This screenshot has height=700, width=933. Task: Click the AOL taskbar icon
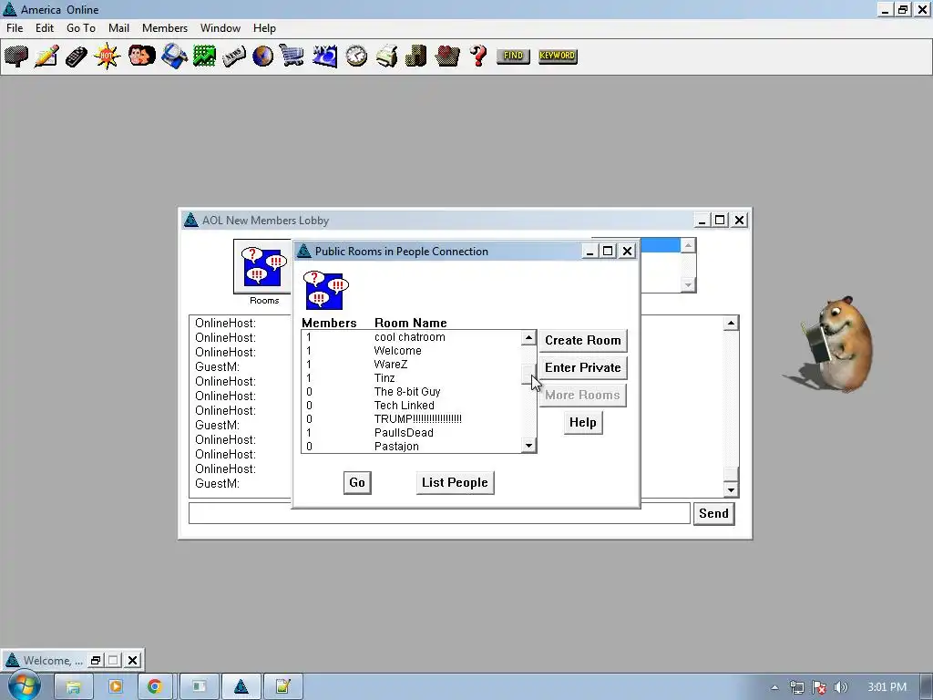tap(241, 687)
